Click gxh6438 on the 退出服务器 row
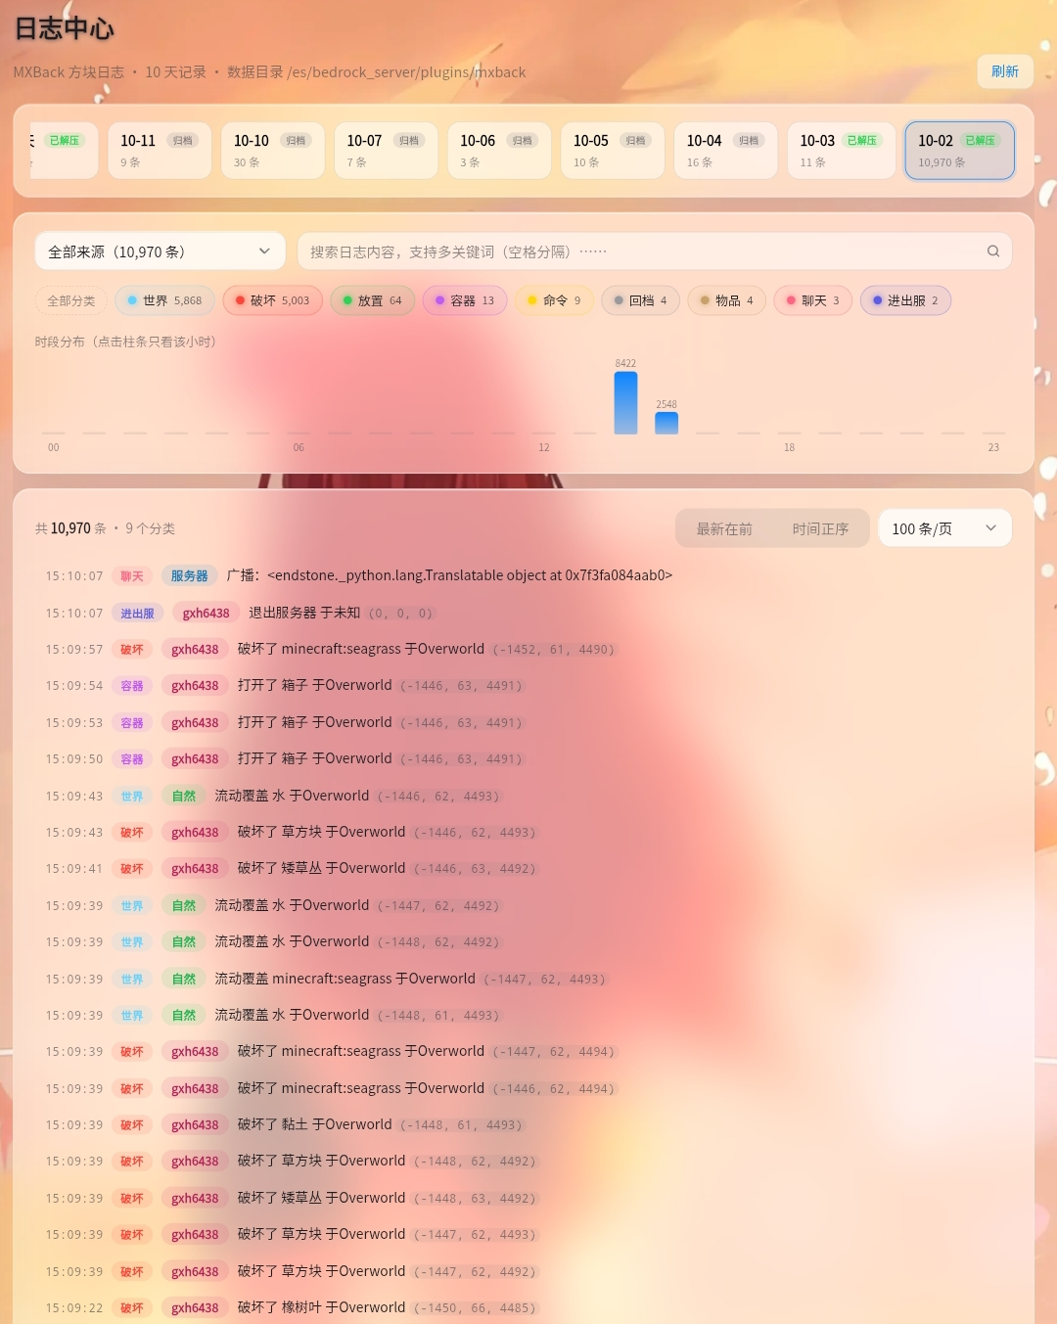 [x=206, y=614]
